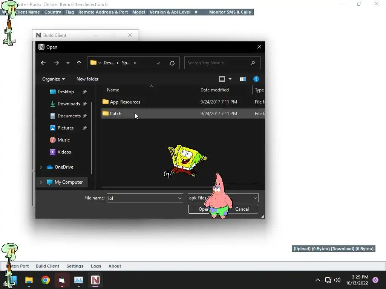Screen dimensions: 386x289
Task: Click Monitor SMS & Calls column header
Action: pyautogui.click(x=230, y=12)
